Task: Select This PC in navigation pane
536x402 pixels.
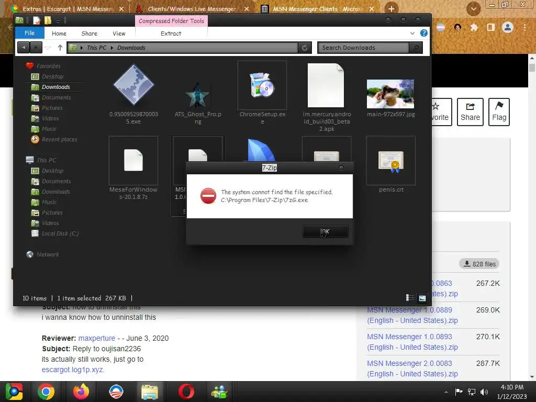Action: (x=46, y=160)
